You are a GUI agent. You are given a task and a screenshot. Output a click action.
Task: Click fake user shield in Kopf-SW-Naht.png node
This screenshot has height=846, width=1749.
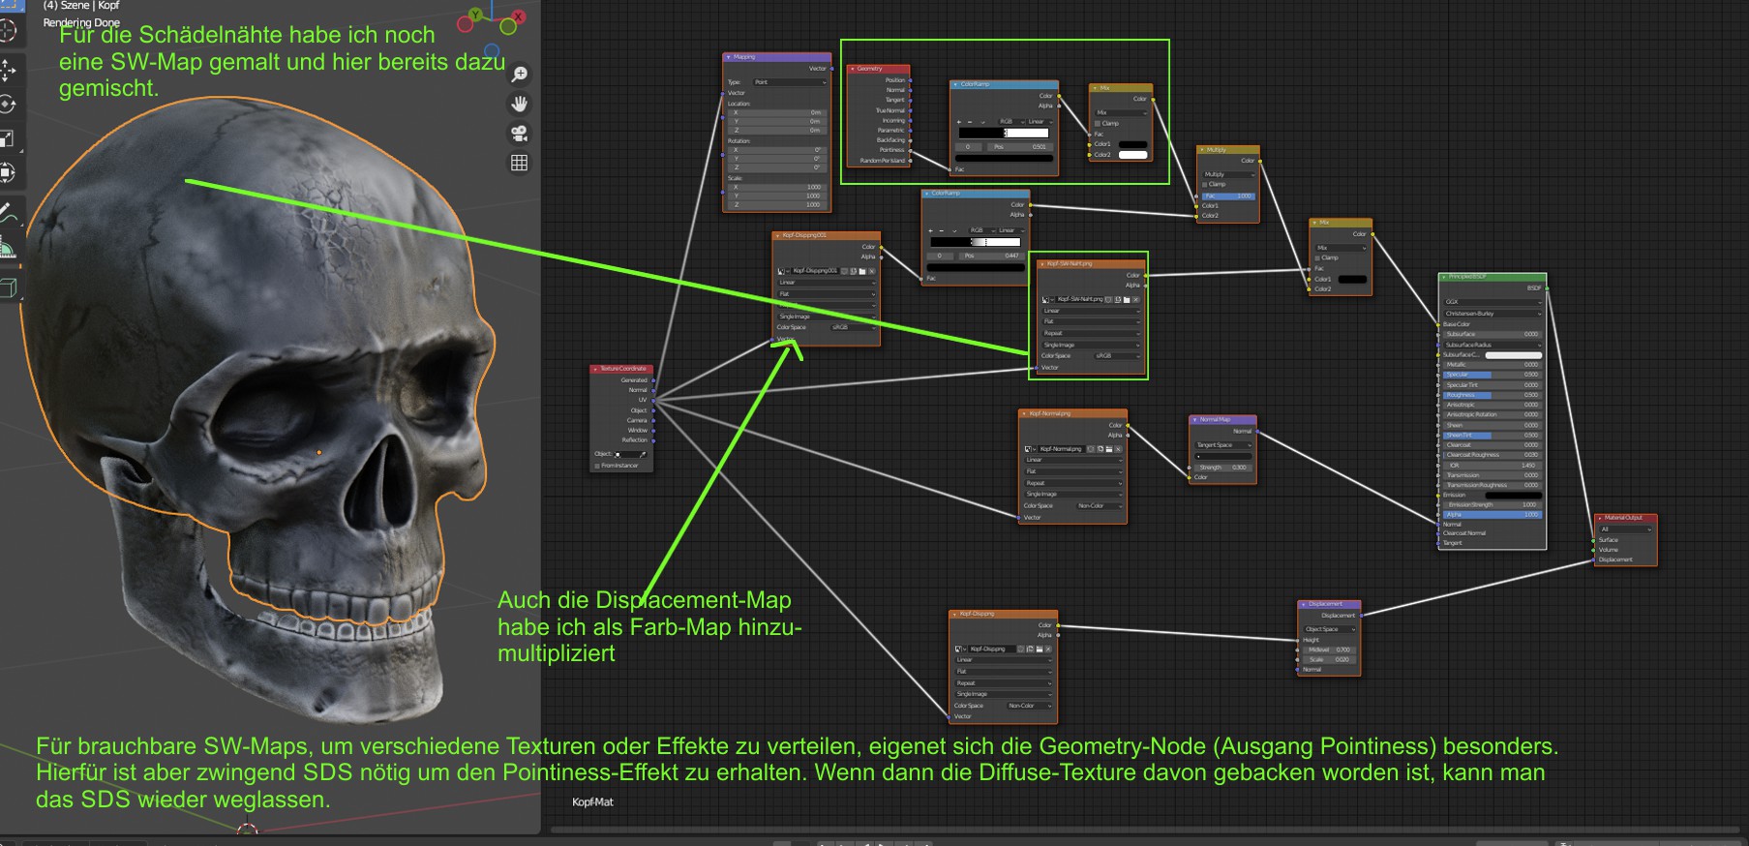pos(1109,299)
